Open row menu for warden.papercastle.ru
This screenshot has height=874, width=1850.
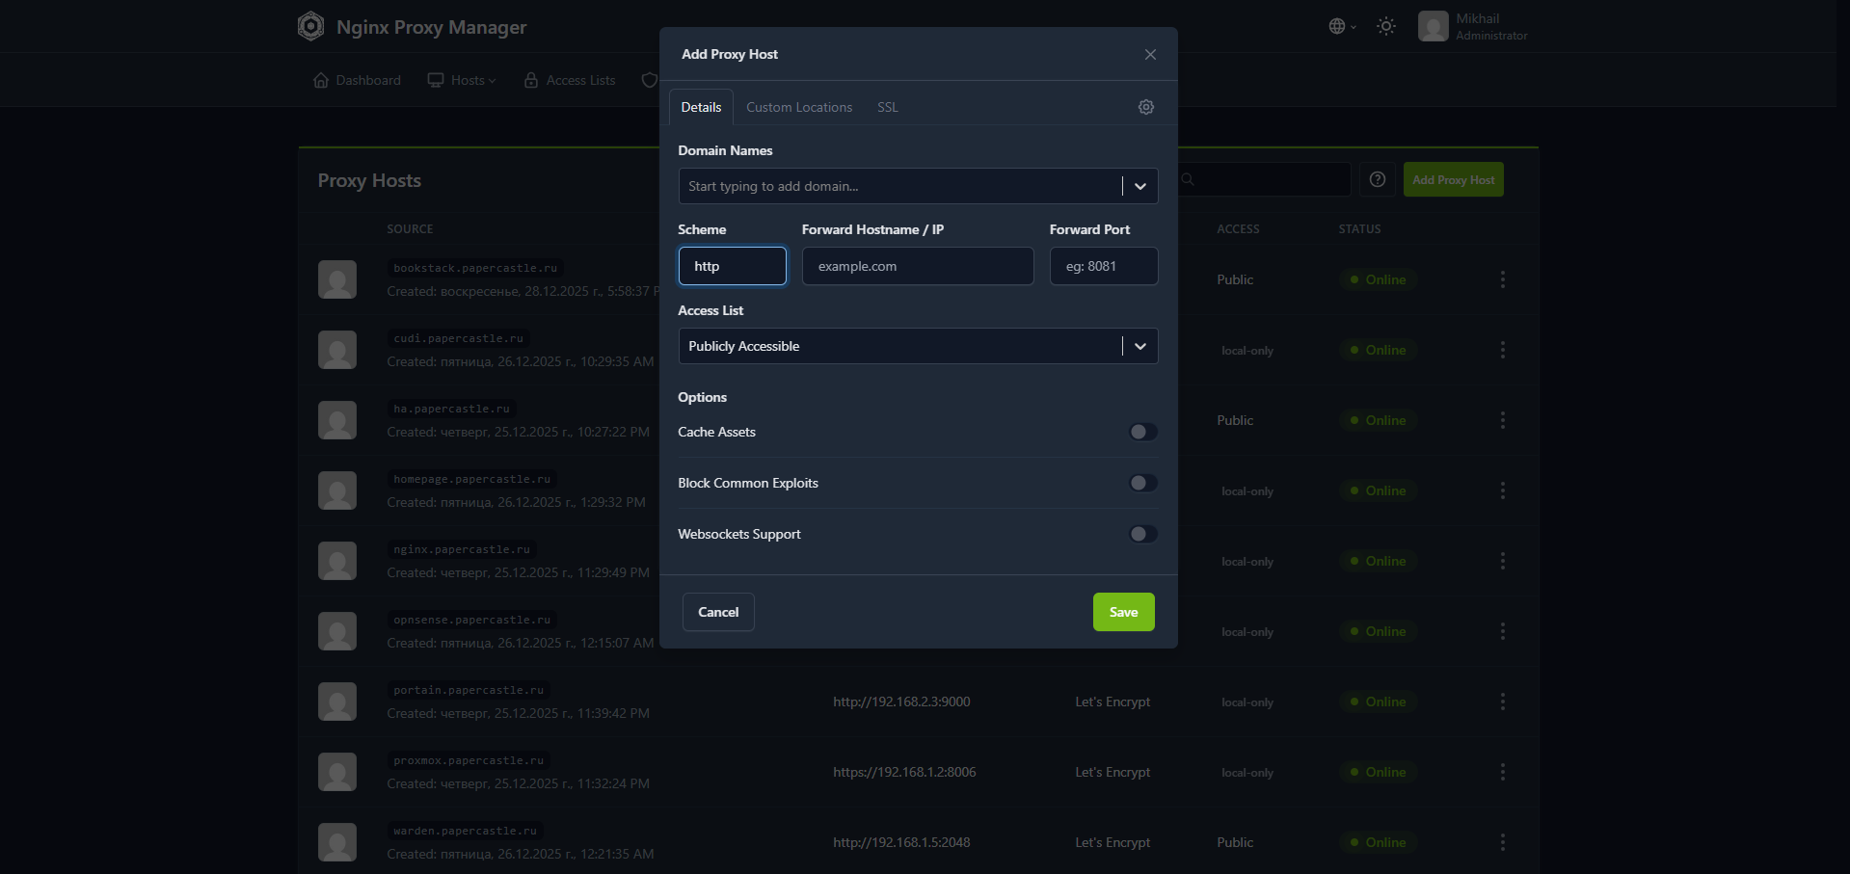point(1502,842)
